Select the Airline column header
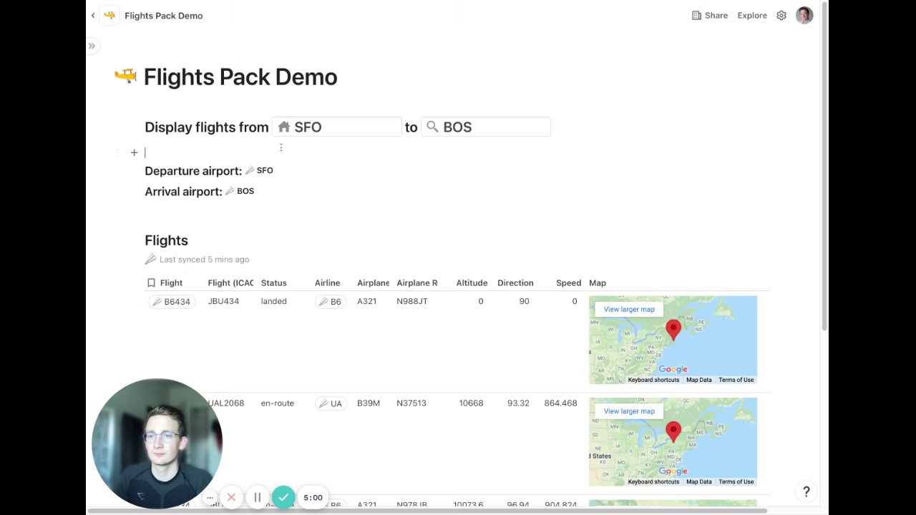Screen dimensions: 916x515 click(328, 283)
